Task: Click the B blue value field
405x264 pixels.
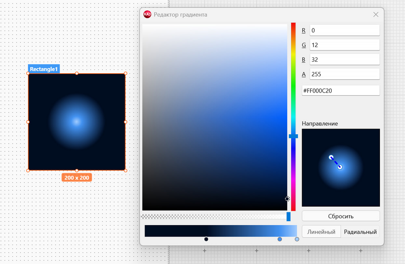Action: coord(345,59)
